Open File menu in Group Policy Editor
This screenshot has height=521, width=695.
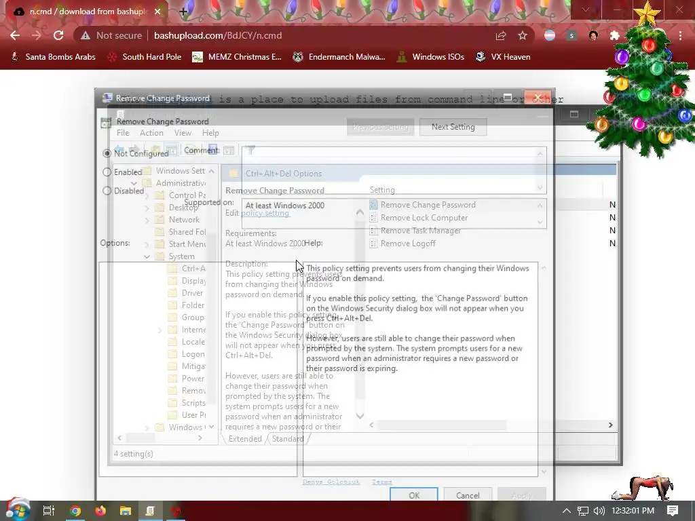123,133
